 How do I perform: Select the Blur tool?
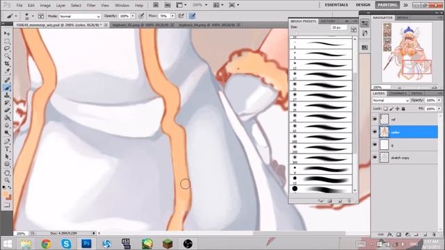[7, 126]
